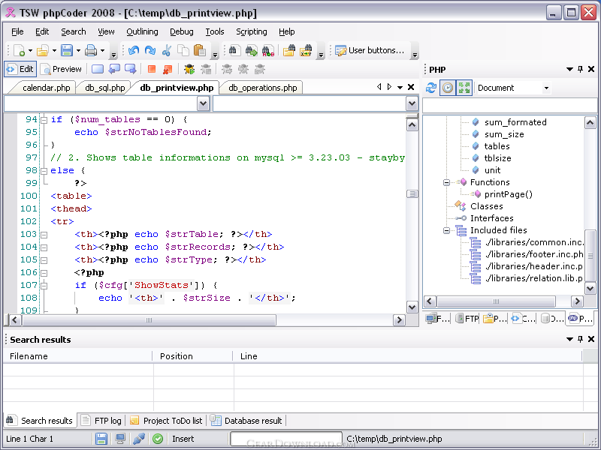Click the editor vertical scroll down arrow
The width and height of the screenshot is (601, 450).
(412, 307)
